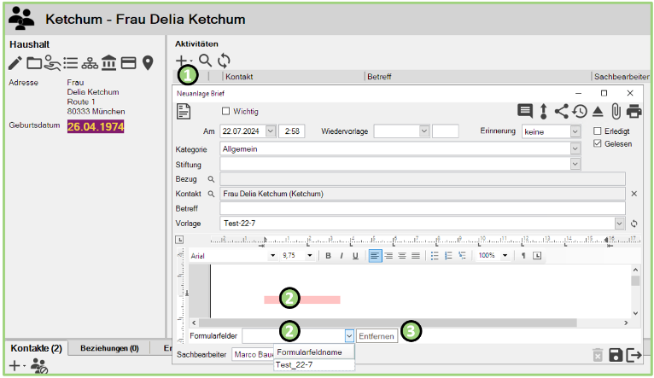Viewport: 654px width, 378px height.
Task: Click the paperclip attachment icon
Action: coord(616,111)
